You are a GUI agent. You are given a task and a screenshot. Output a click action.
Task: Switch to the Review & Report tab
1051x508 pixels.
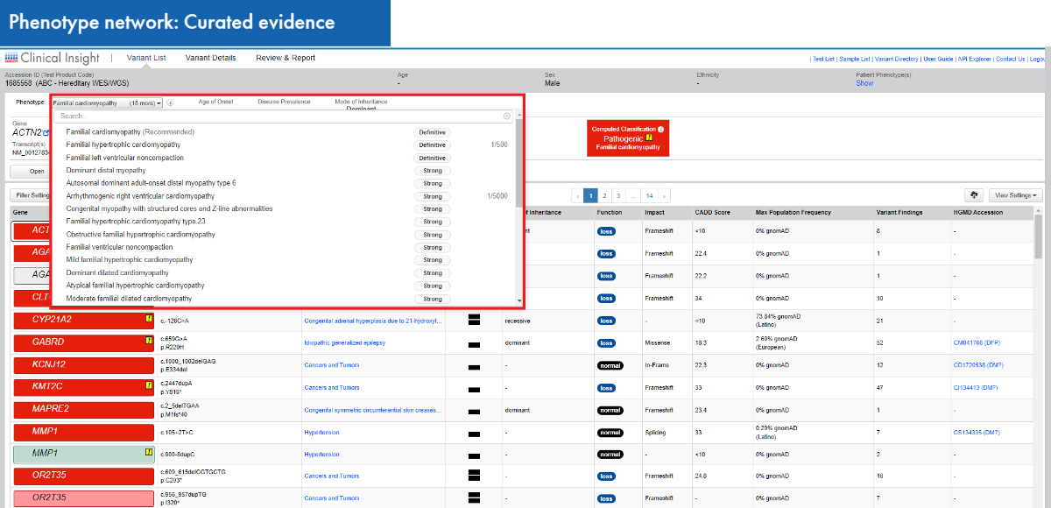(x=286, y=58)
